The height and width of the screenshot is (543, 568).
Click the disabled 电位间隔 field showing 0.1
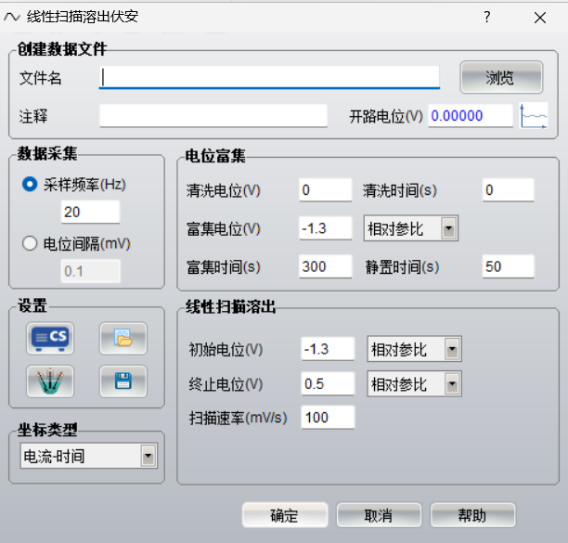click(x=90, y=271)
